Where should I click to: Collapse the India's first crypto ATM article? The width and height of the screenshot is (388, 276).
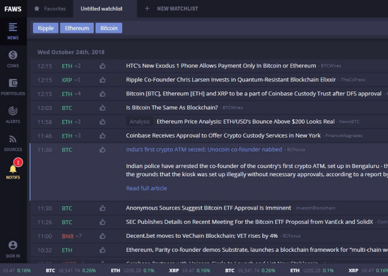click(204, 150)
